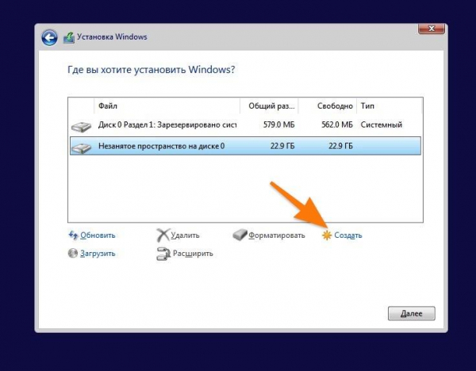Click the 579.0 МБ total size cell
Image resolution: width=476 pixels, height=371 pixels.
pyautogui.click(x=278, y=124)
